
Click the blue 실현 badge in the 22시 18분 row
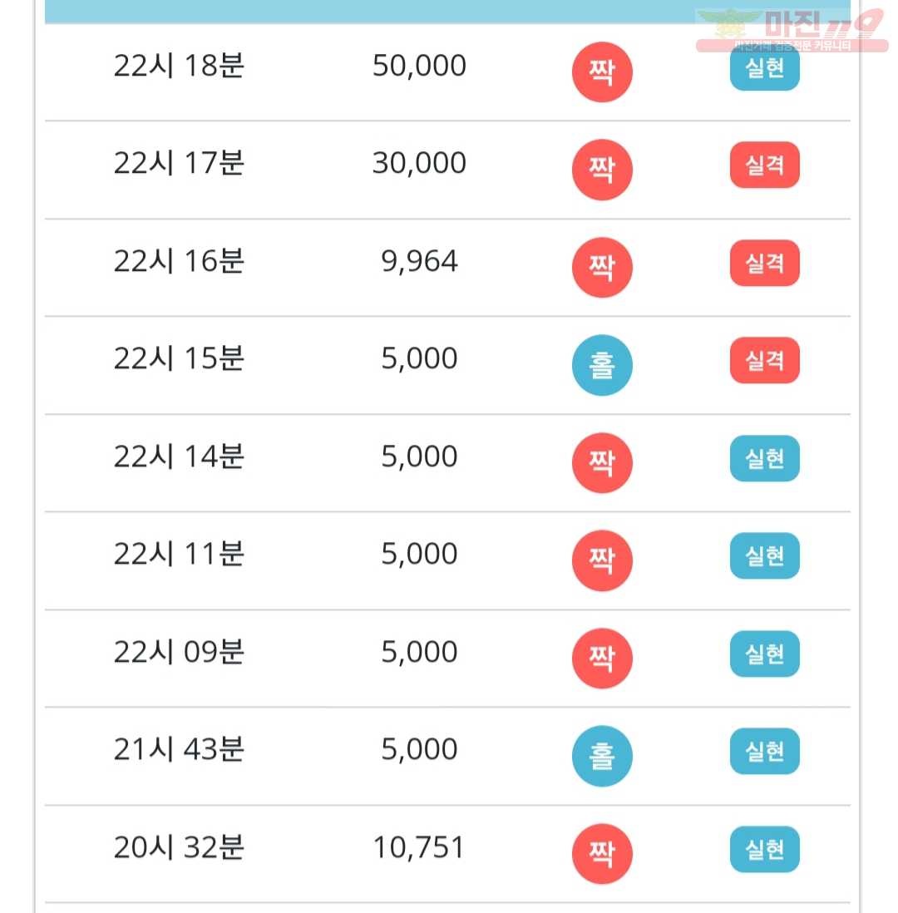[x=764, y=67]
